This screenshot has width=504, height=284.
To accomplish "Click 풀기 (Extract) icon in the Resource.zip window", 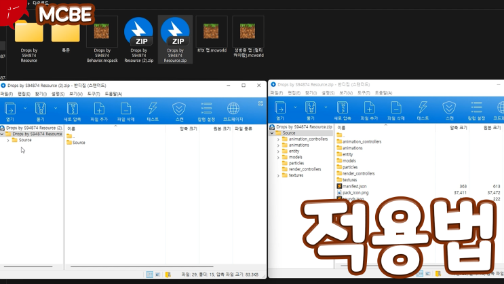I will coord(311,107).
